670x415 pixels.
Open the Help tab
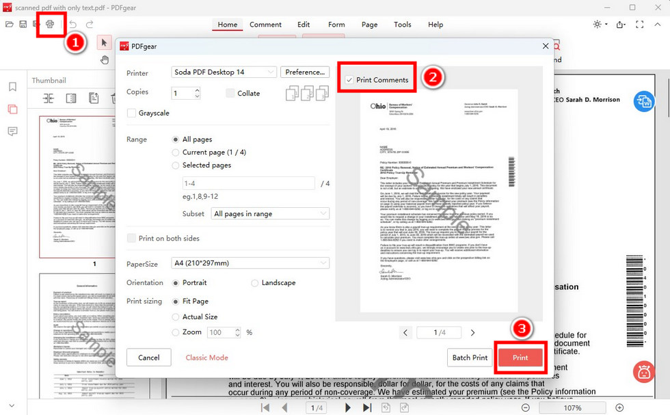point(435,25)
